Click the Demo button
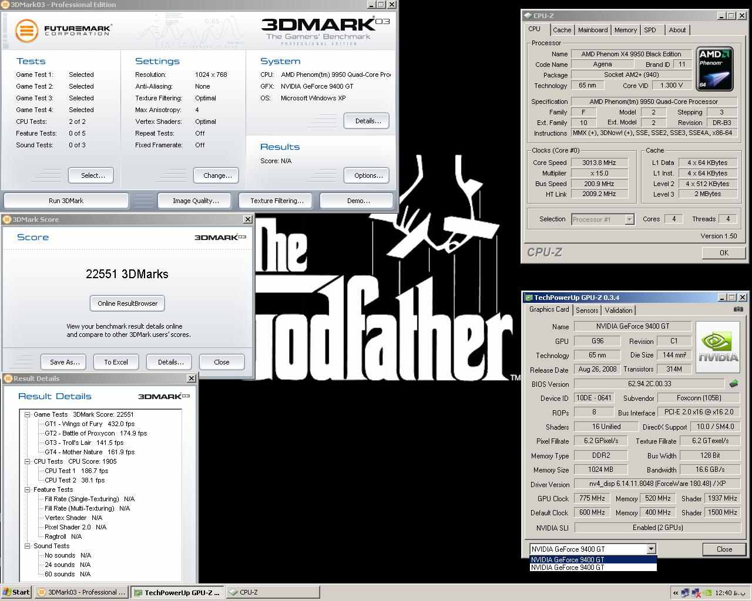This screenshot has width=752, height=601. (358, 201)
